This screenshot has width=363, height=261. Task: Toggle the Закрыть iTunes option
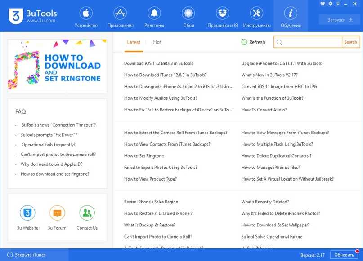tap(10, 255)
